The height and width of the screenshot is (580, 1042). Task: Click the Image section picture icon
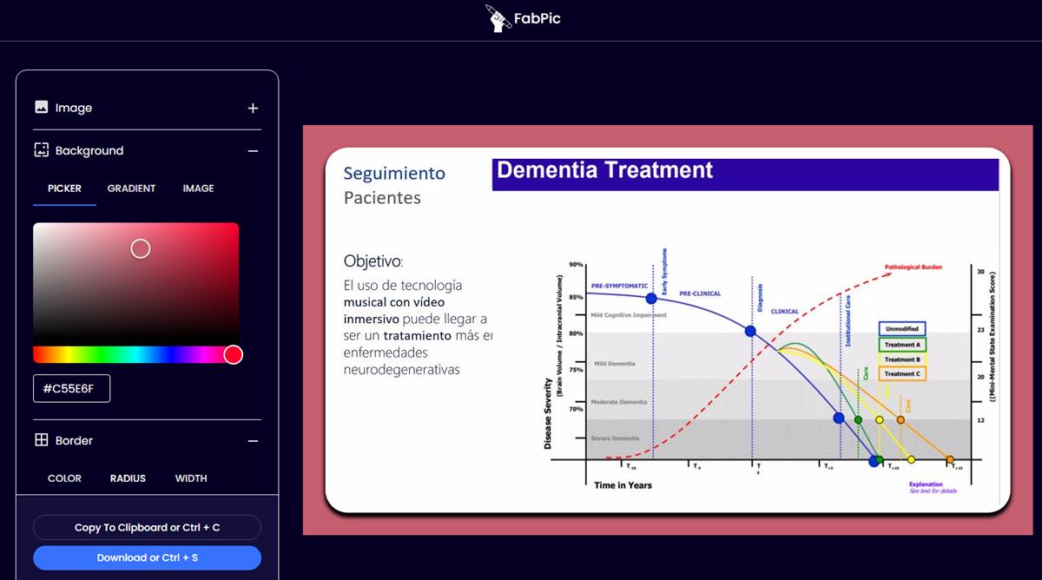pos(41,108)
